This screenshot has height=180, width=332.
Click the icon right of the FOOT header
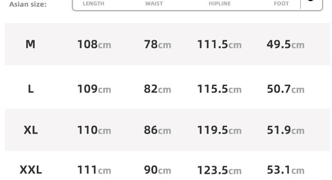pos(311,1)
